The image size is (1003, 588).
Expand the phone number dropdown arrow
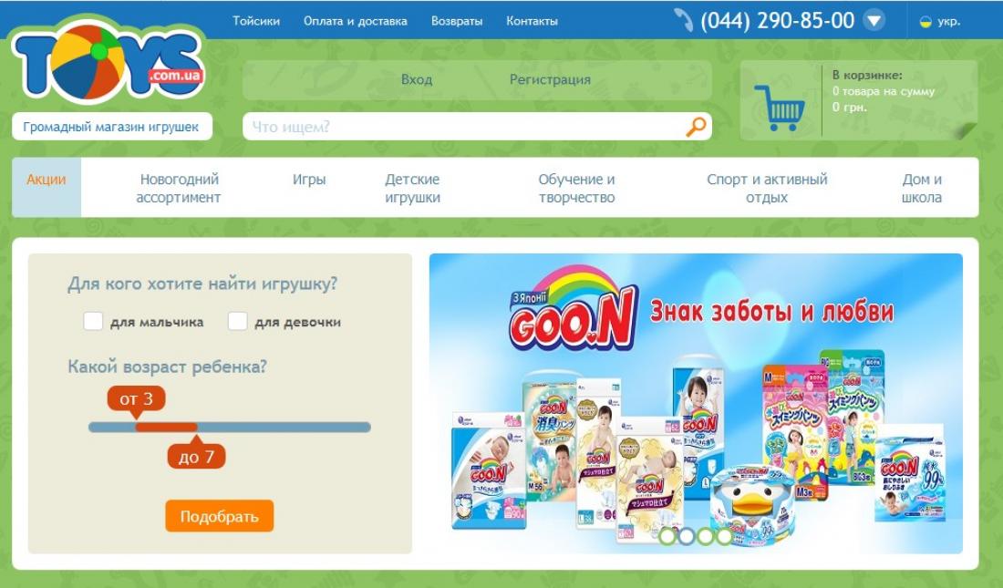[x=874, y=20]
